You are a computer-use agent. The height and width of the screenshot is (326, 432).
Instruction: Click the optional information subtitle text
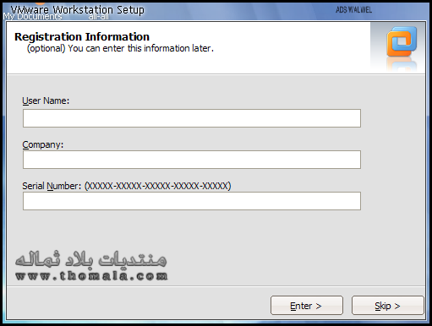120,48
